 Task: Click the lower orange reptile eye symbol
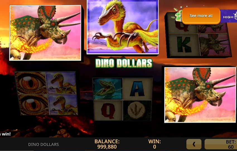click(33, 104)
